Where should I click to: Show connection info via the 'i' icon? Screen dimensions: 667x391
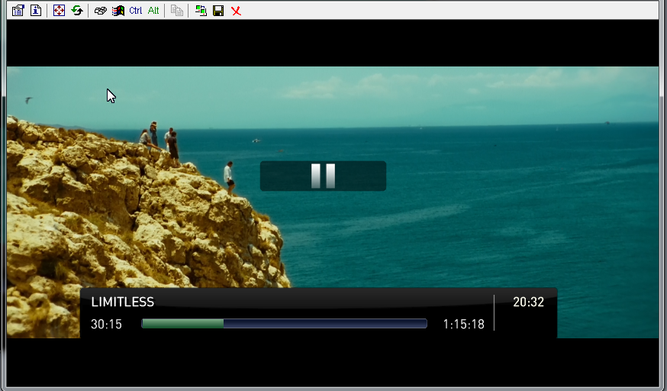click(x=36, y=10)
